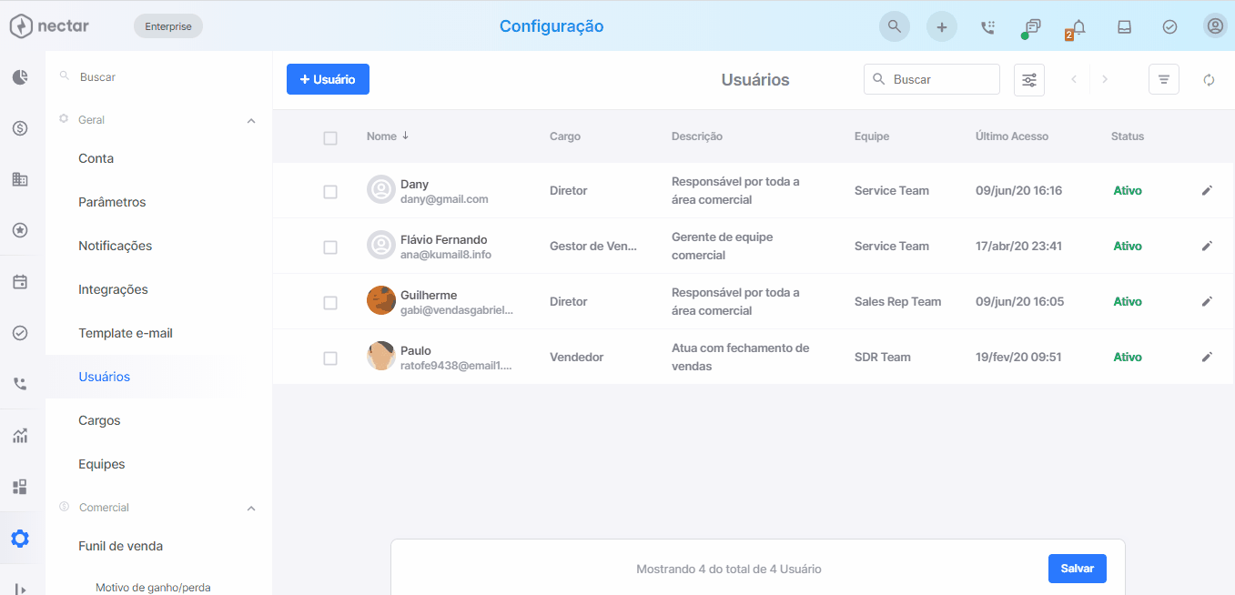Open the column sort options dropdown
The width and height of the screenshot is (1235, 595).
coord(1164,80)
